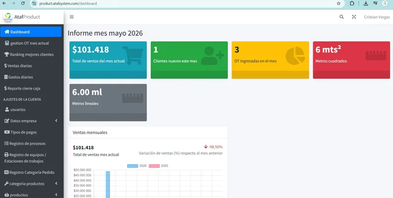Open the search magnifier icon
393x198 pixels.
(x=341, y=17)
